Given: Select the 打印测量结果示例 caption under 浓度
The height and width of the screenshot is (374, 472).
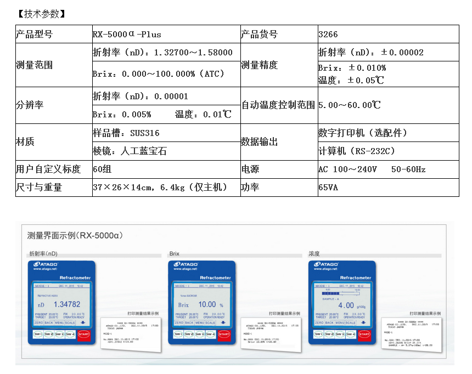Looking at the screenshot, I should click(x=425, y=314).
